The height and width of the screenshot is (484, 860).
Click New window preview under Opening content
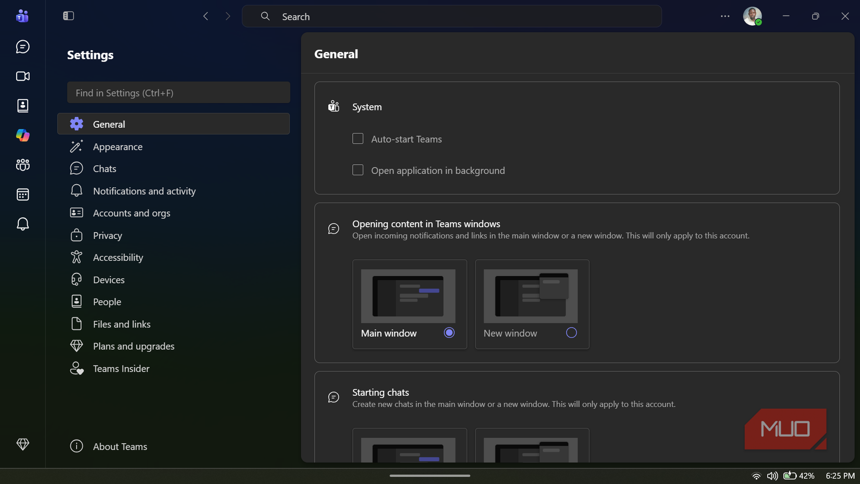coord(531,296)
